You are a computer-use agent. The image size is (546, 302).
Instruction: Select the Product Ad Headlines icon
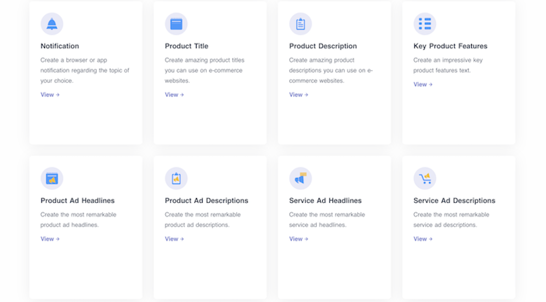pyautogui.click(x=52, y=179)
